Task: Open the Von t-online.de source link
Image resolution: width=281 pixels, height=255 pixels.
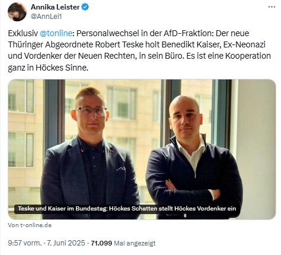Action: click(x=30, y=225)
